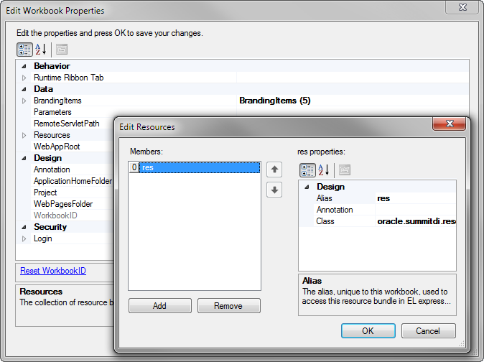Click the Security category heading
Image resolution: width=484 pixels, height=362 pixels.
(x=50, y=227)
